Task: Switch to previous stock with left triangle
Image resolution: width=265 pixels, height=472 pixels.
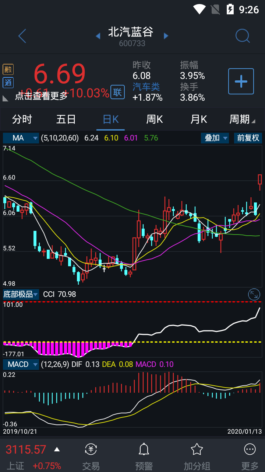Action: pyautogui.click(x=98, y=36)
